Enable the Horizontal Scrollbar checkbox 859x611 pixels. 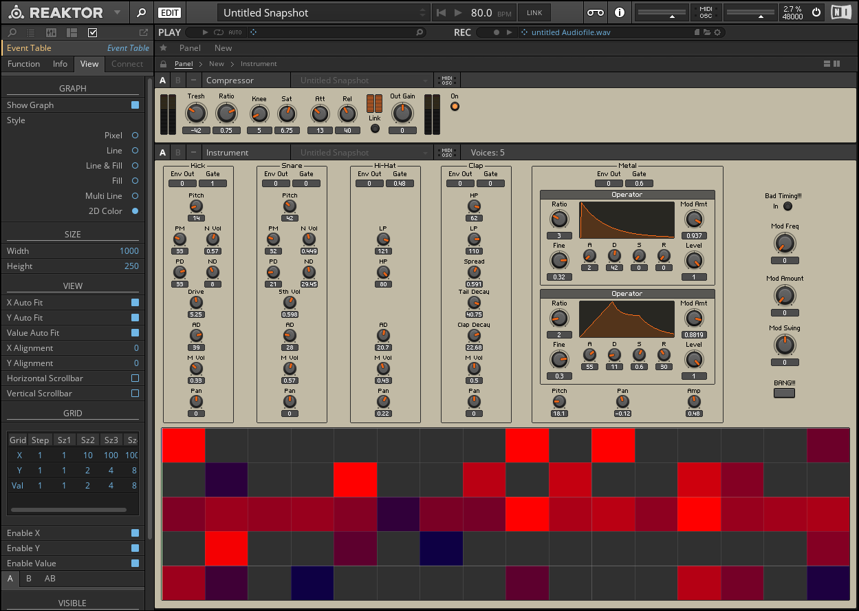(135, 378)
